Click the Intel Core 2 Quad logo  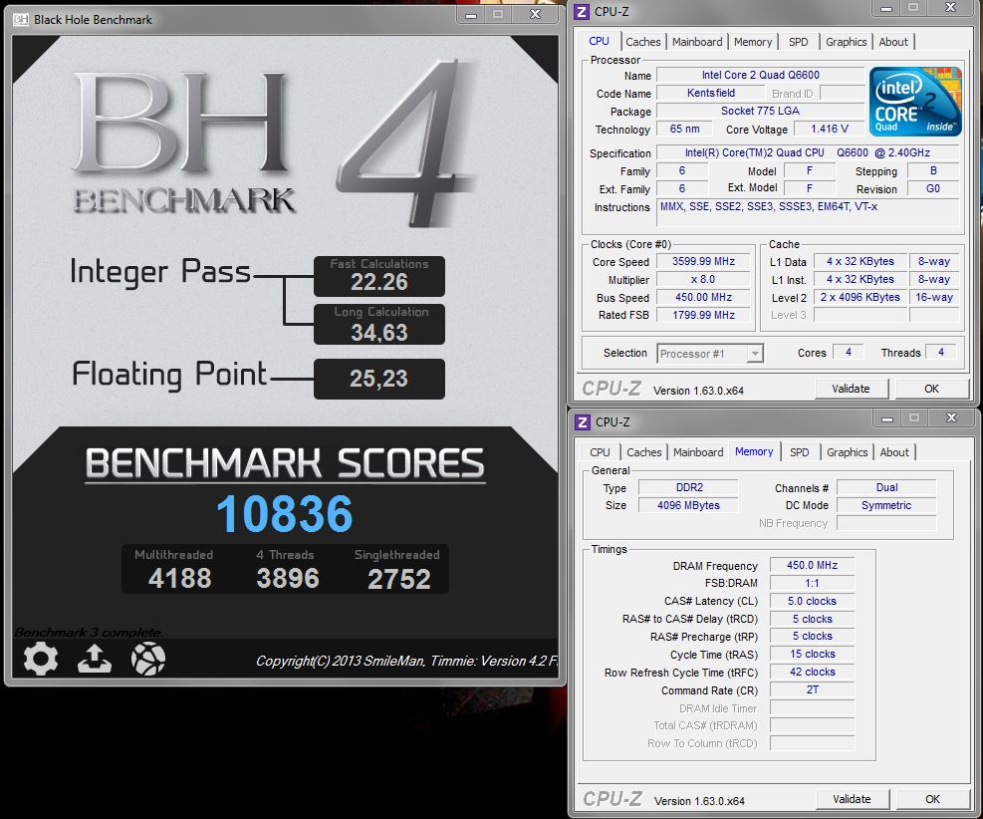(x=914, y=102)
